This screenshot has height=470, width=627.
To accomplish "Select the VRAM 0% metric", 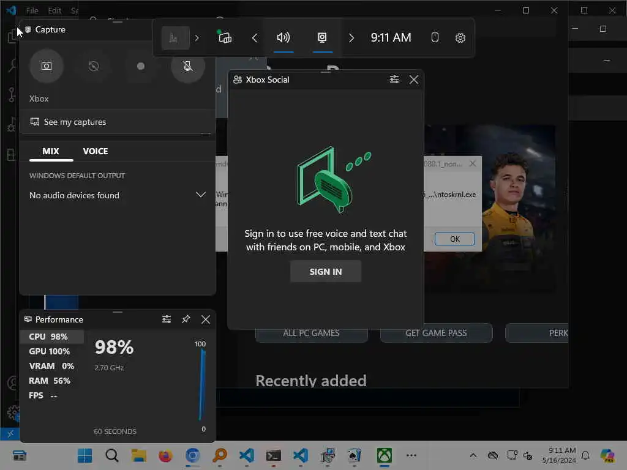I will (52, 366).
